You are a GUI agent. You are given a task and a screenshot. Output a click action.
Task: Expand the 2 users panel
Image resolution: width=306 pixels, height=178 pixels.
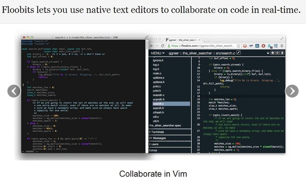point(170,144)
